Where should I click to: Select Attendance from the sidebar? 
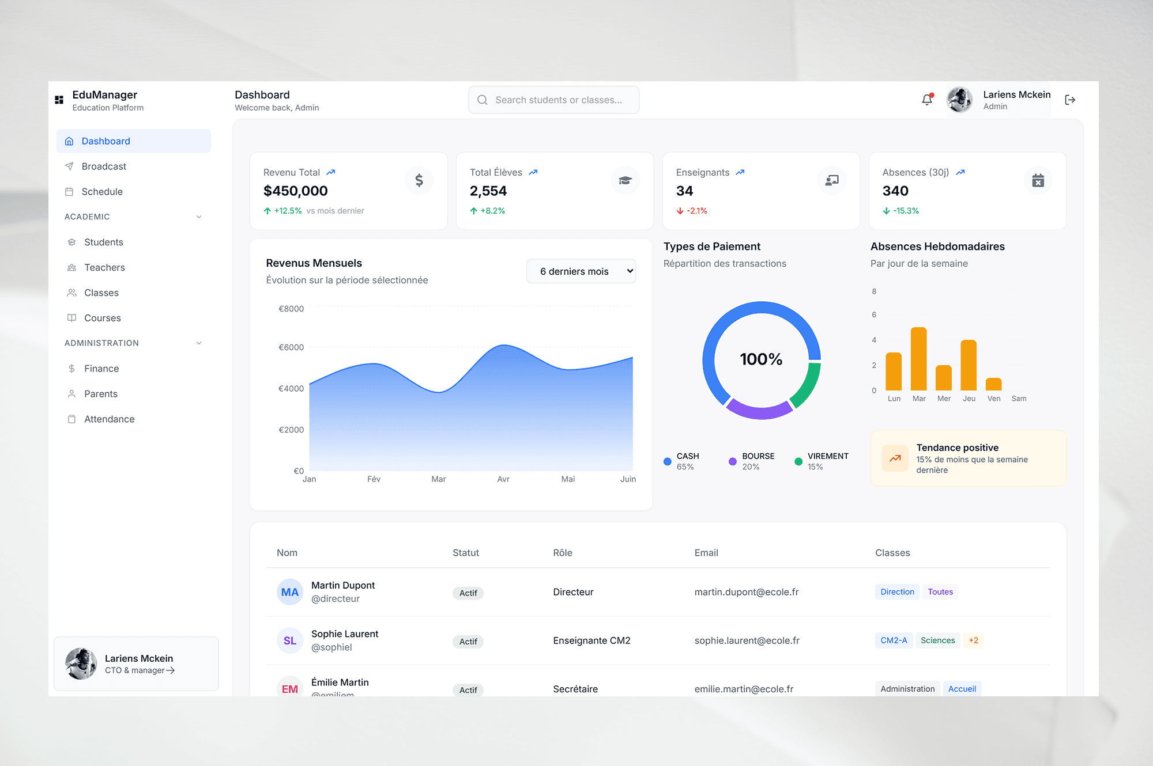[x=109, y=419]
